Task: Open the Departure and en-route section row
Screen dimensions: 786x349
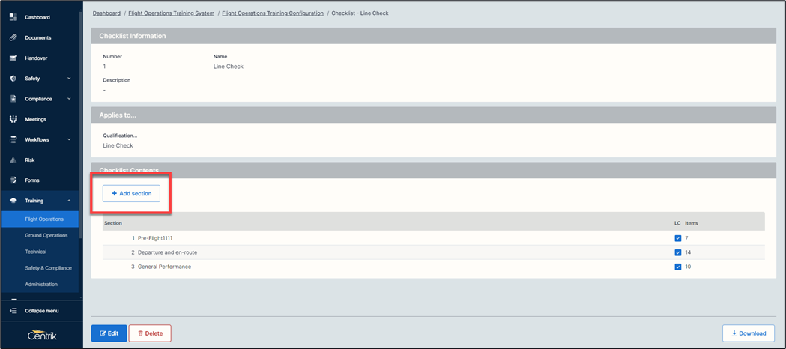Action: (434, 252)
